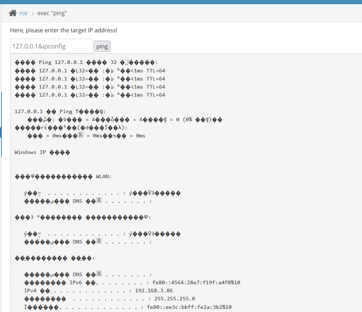Click the home icon in breadcrumb
Image resolution: width=362 pixels, height=312 pixels.
pos(13,13)
